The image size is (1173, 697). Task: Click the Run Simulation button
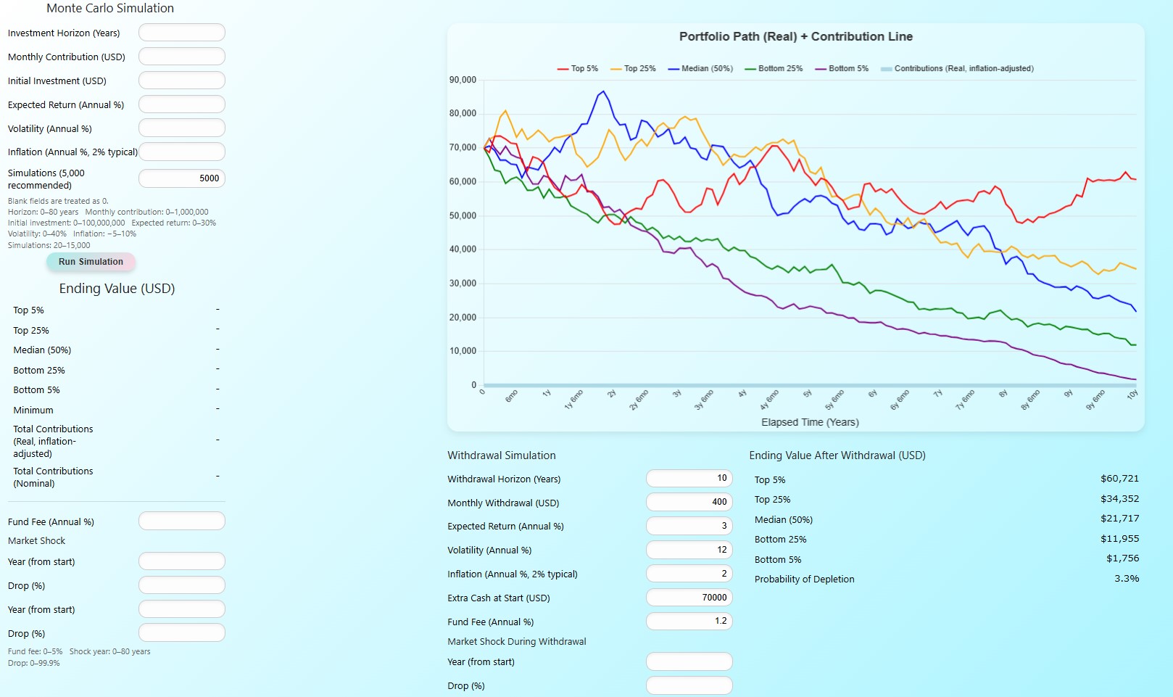click(91, 262)
